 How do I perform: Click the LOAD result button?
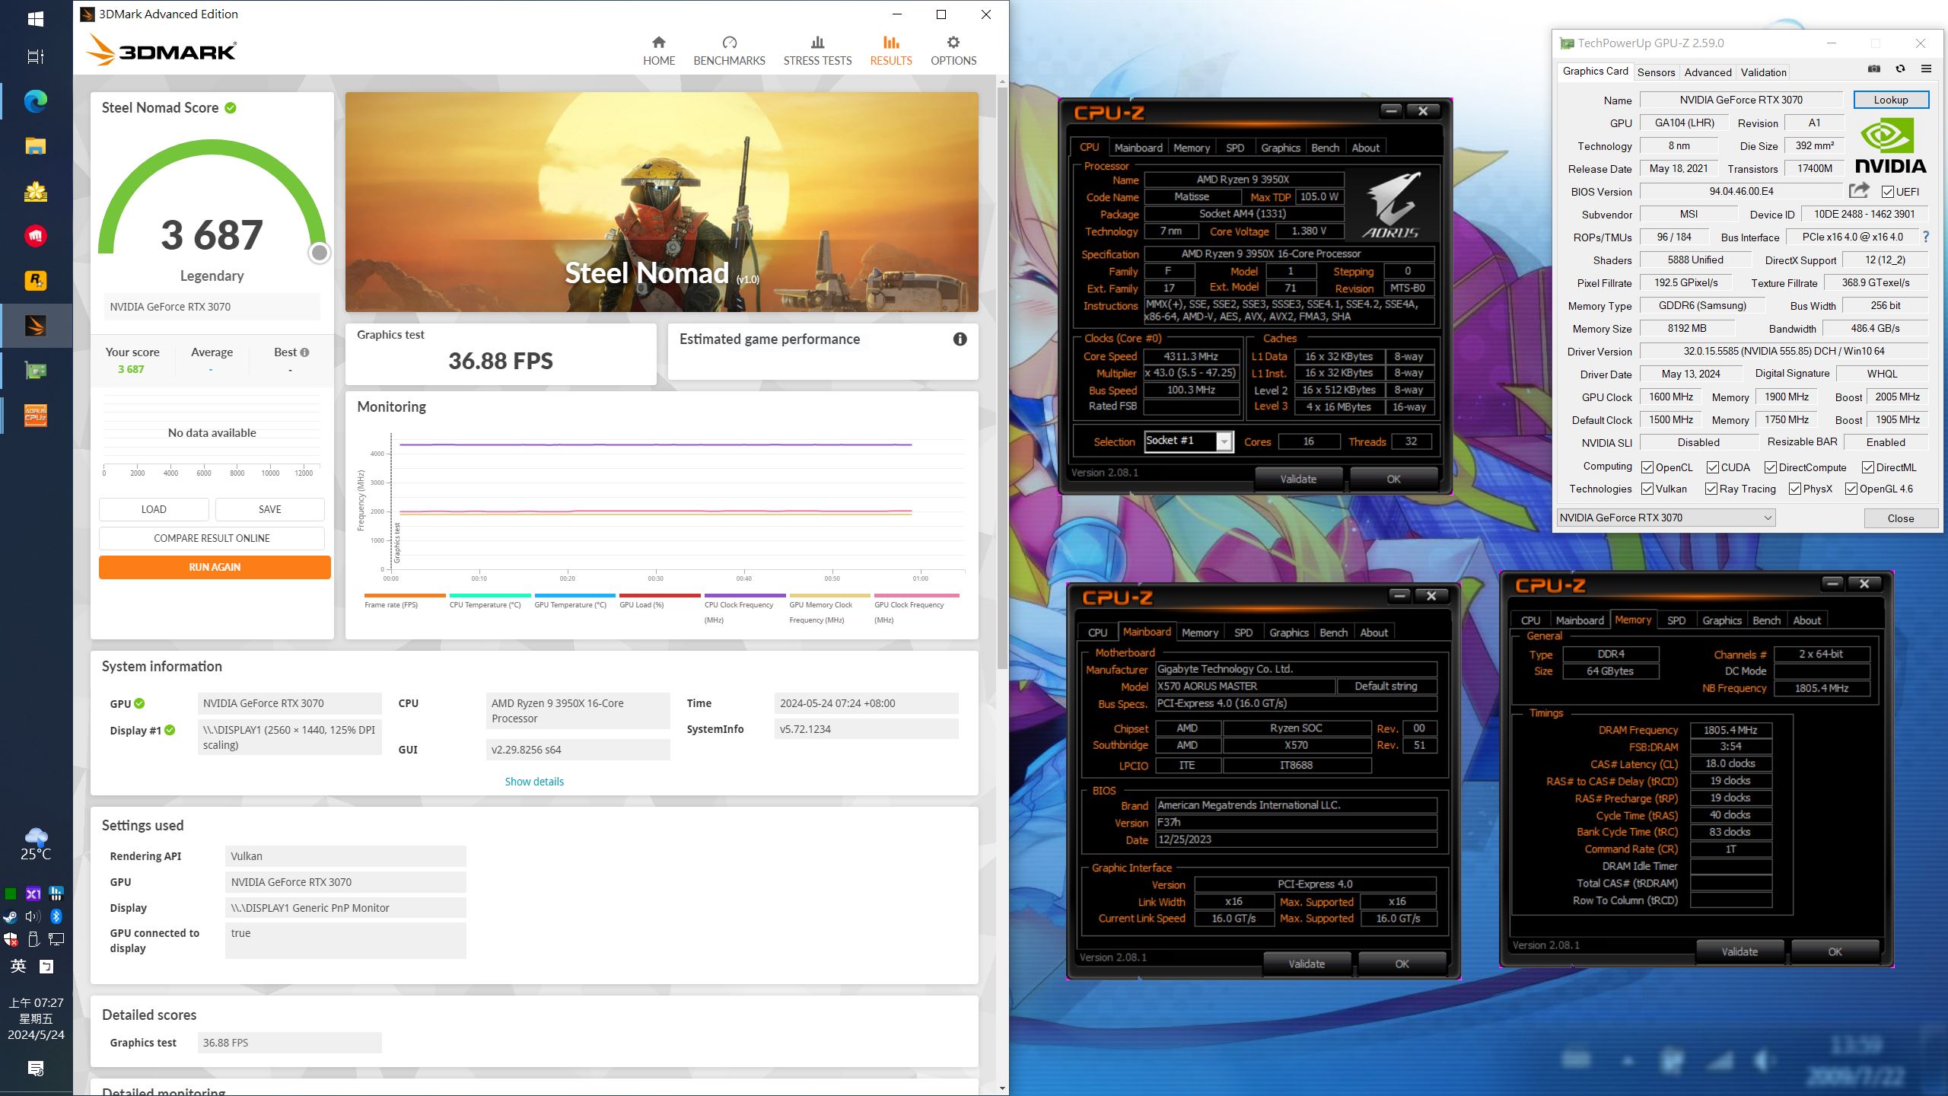[154, 509]
